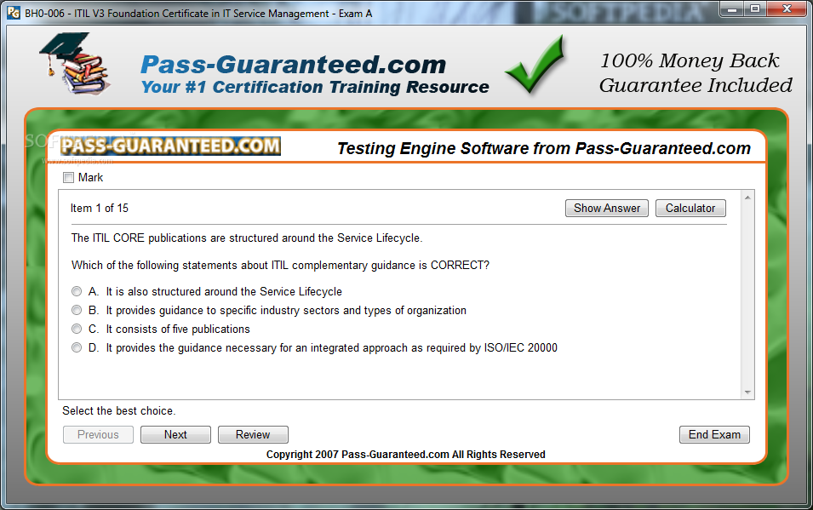Click scrollbar down arrow in question panel

click(747, 393)
